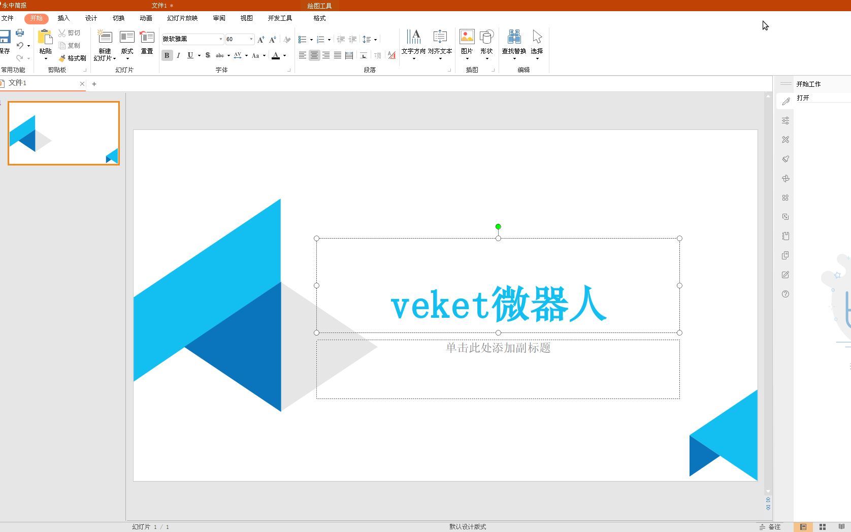
Task: Click the plus button to add new document tab
Action: coord(94,84)
